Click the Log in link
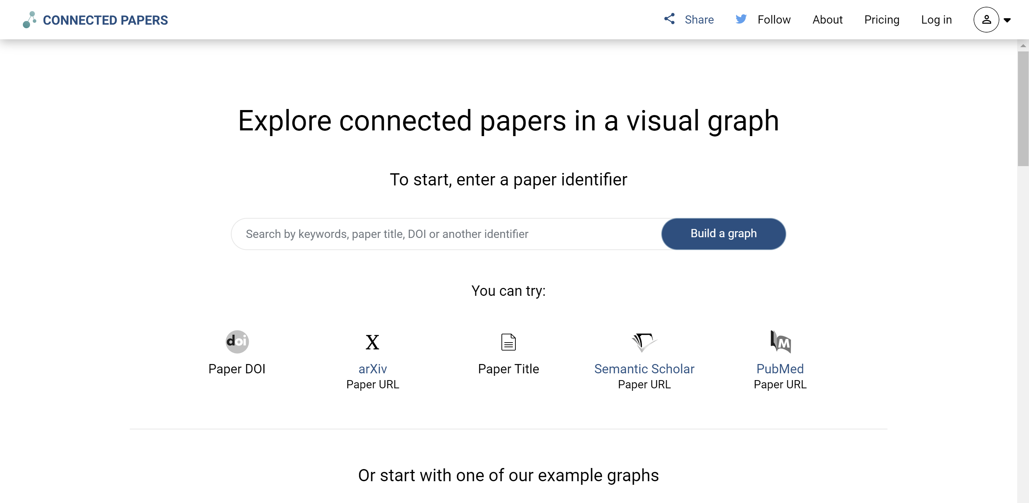Screen dimensions: 1029x503 936,20
